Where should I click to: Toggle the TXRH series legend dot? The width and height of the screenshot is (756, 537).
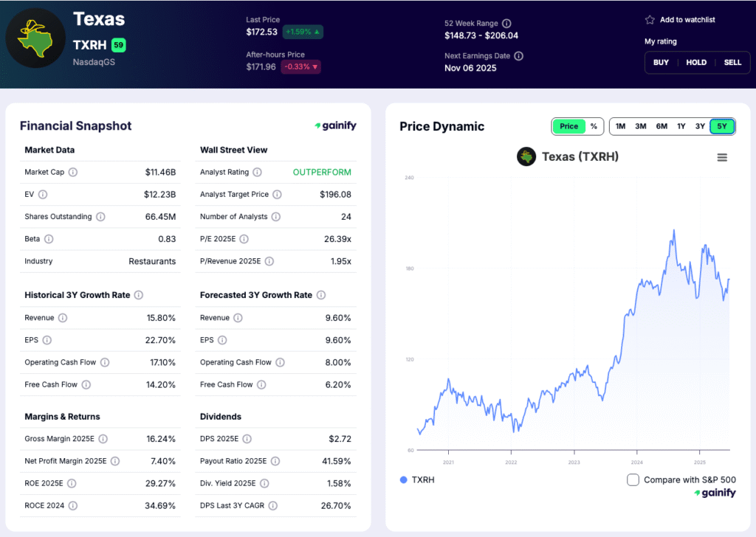click(x=403, y=479)
